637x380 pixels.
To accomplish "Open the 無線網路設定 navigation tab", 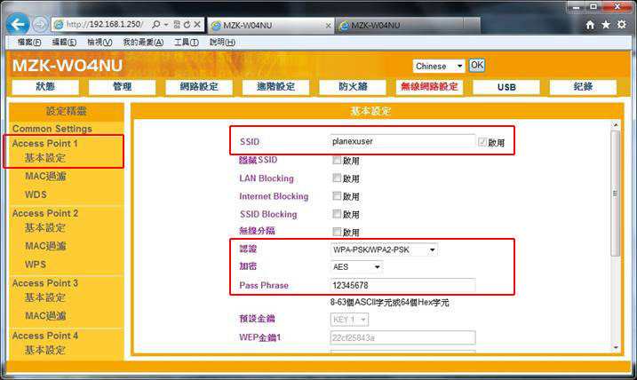I will coord(429,86).
